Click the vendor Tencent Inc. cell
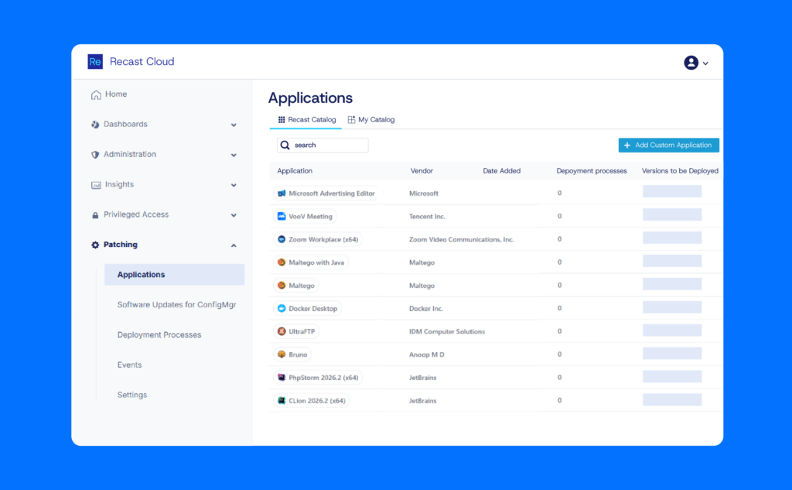 point(427,217)
